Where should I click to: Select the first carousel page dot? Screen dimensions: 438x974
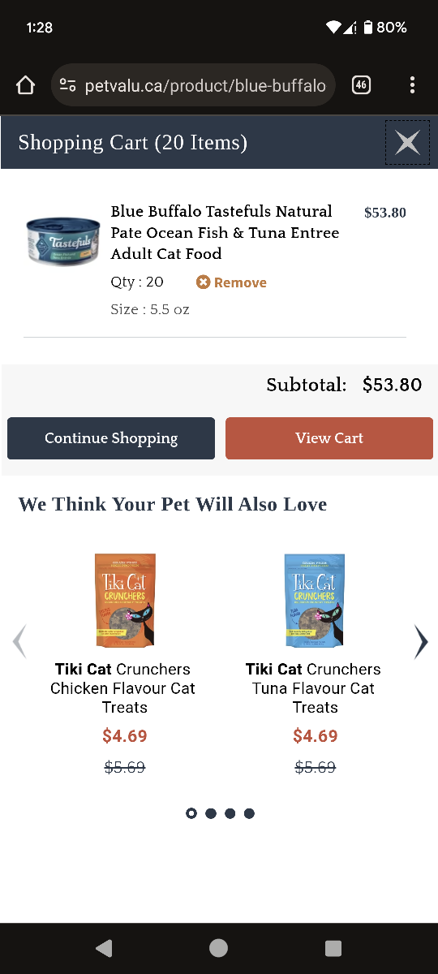[x=191, y=813]
